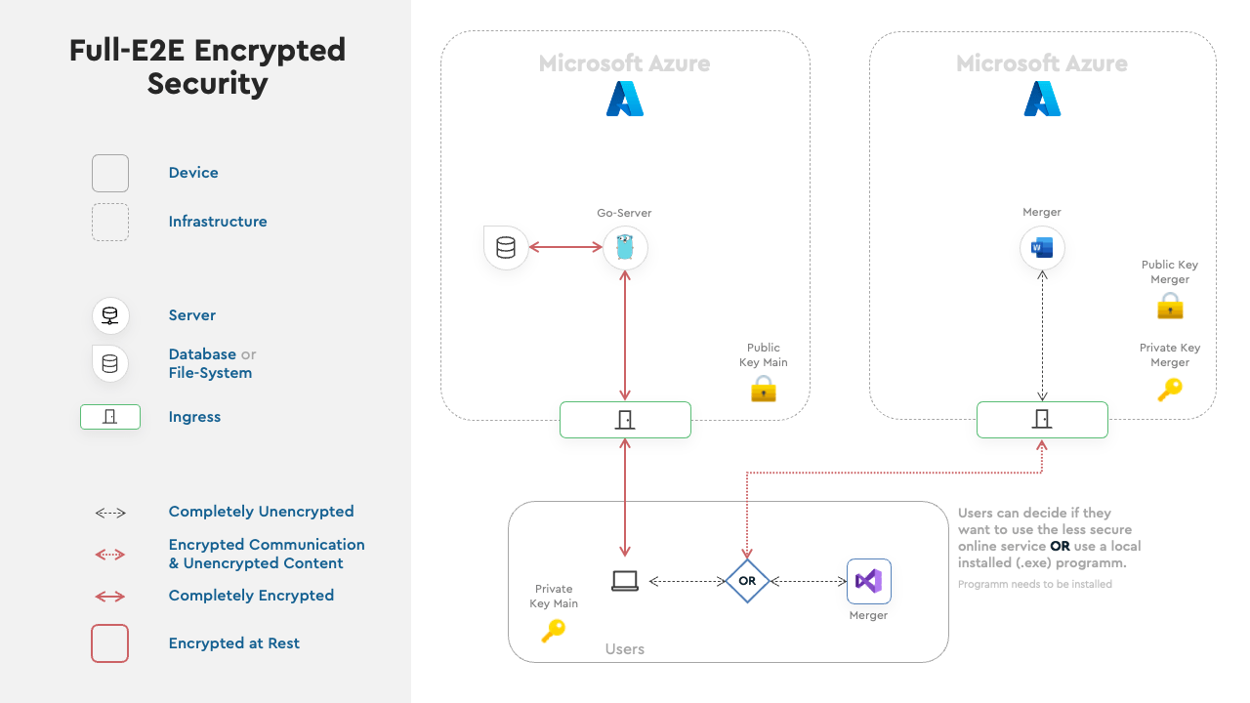
Task: Click the 'Merger' label above Word icon
Action: click(x=1042, y=212)
